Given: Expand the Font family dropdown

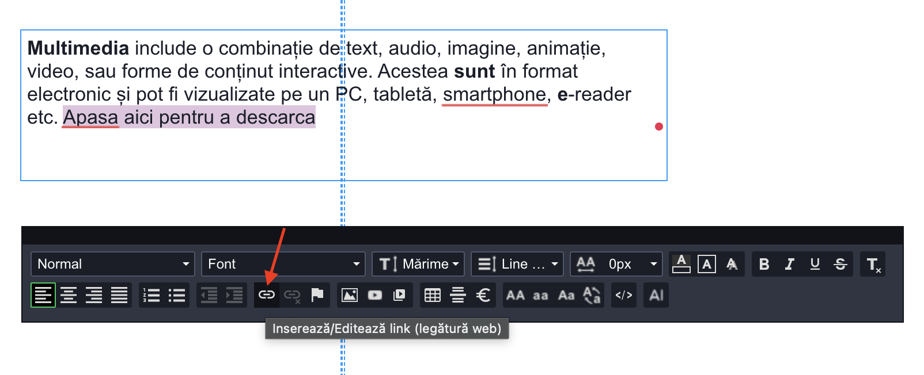Looking at the screenshot, I should [x=283, y=264].
